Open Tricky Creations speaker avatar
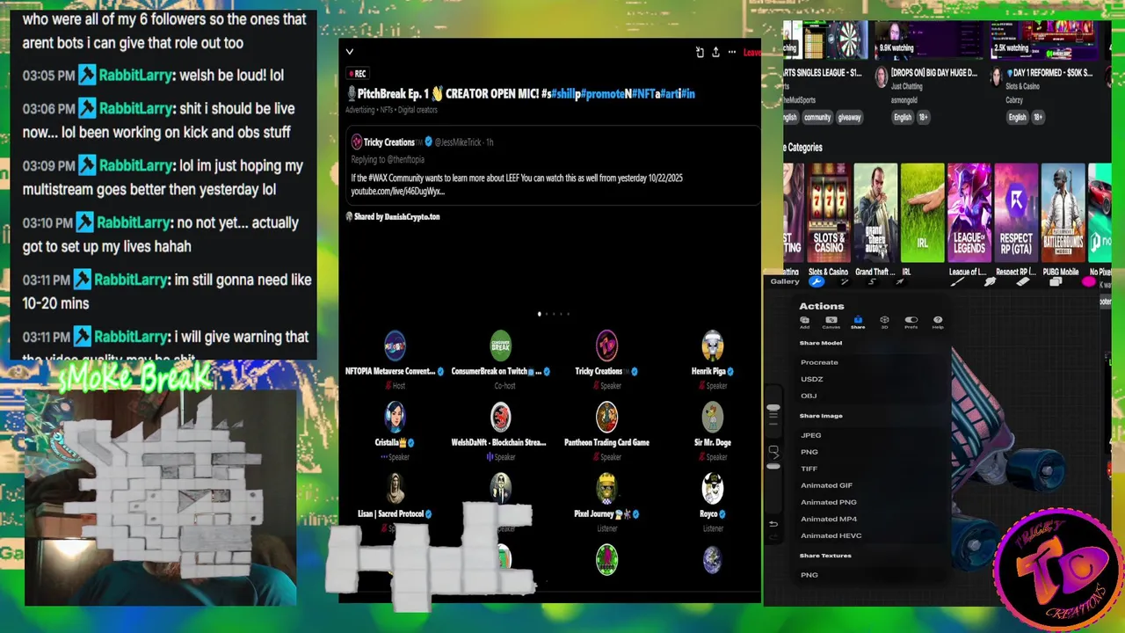Screen dimensions: 1125x633 click(606, 346)
